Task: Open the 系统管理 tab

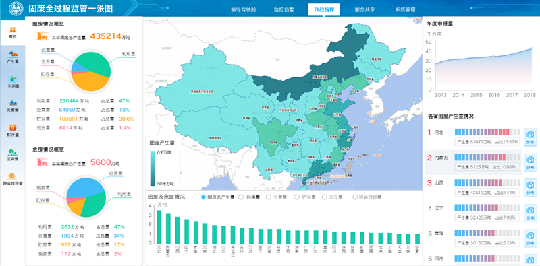Action: pyautogui.click(x=405, y=9)
